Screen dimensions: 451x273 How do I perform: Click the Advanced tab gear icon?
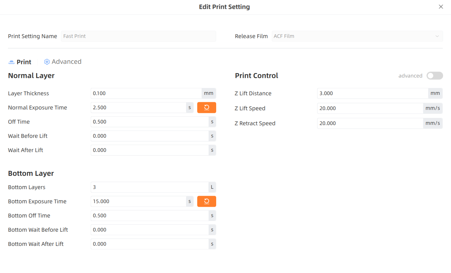[47, 62]
